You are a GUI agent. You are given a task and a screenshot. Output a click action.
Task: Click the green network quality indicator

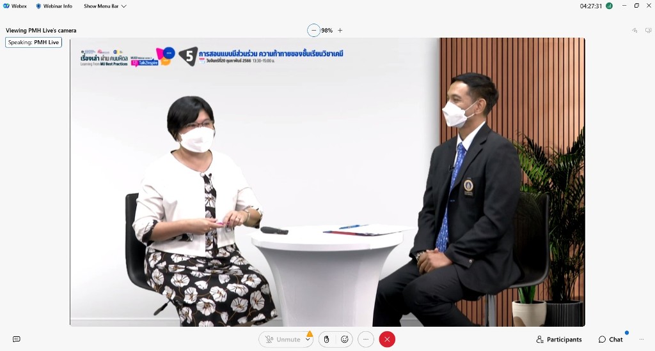coord(609,6)
